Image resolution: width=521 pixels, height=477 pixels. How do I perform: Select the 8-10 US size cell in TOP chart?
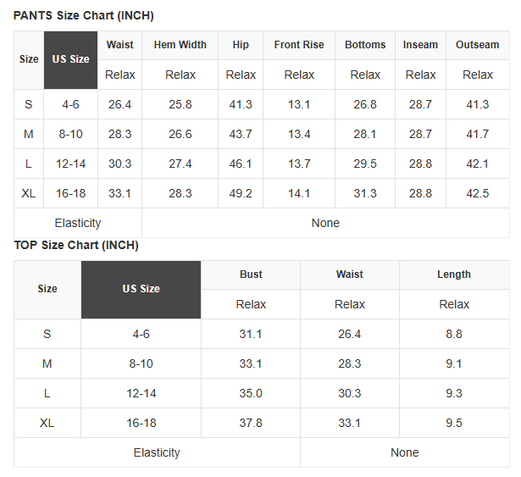coord(141,364)
